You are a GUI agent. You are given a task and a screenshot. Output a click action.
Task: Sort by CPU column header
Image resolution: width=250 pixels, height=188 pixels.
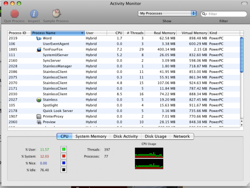(x=115, y=33)
